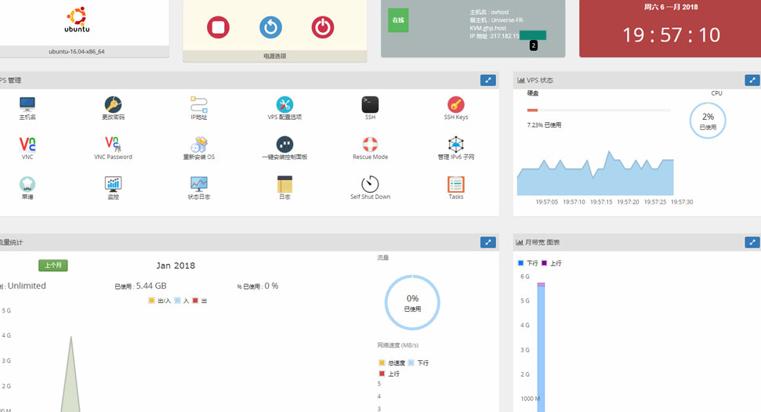Click the Rescue Mode lifebuoy icon
The width and height of the screenshot is (761, 412).
click(370, 145)
